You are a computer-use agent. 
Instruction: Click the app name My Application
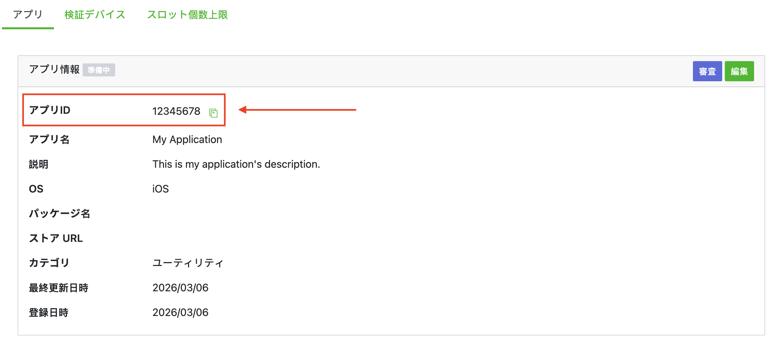[x=187, y=139]
